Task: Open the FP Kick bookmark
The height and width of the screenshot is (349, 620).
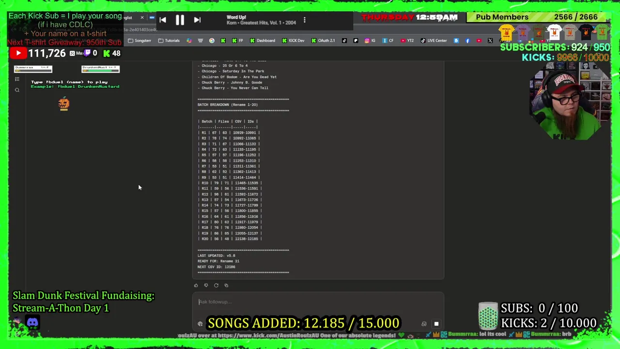Action: pos(237,41)
